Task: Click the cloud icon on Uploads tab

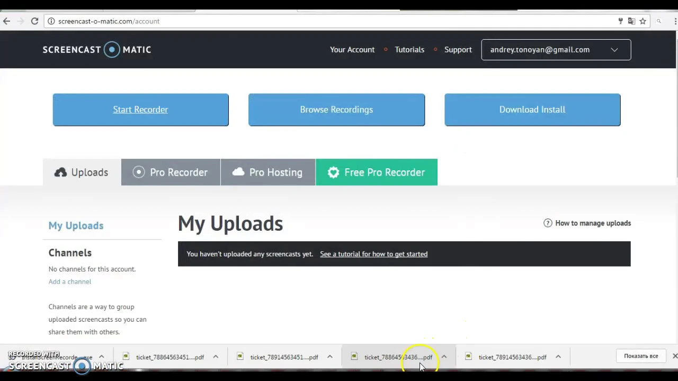Action: click(x=61, y=173)
